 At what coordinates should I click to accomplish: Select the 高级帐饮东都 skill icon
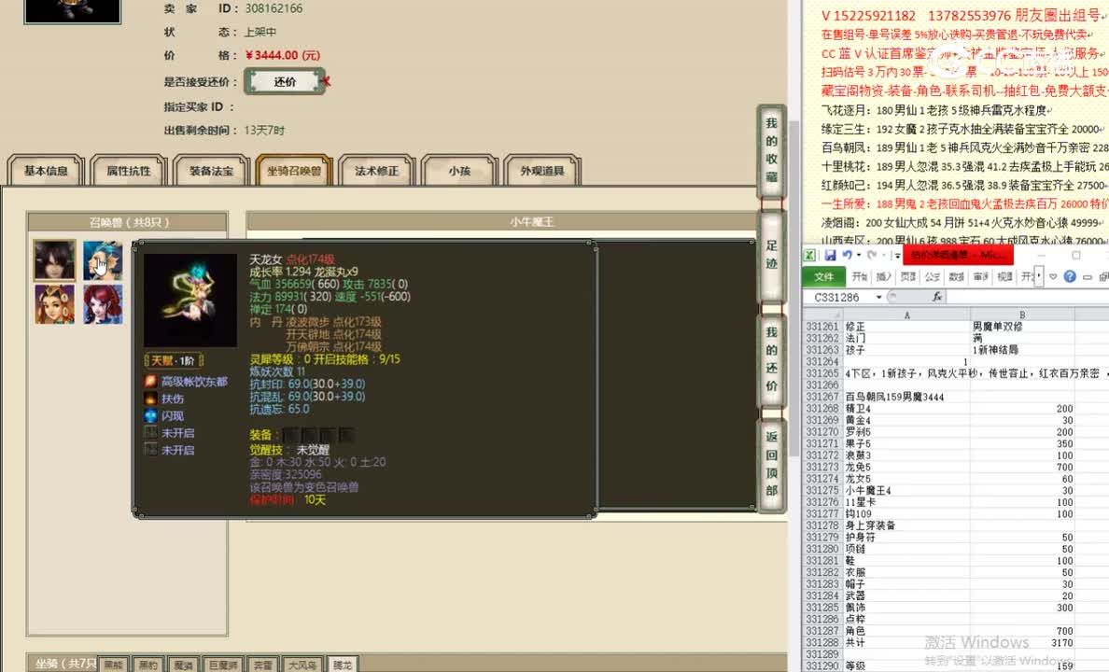coord(149,382)
